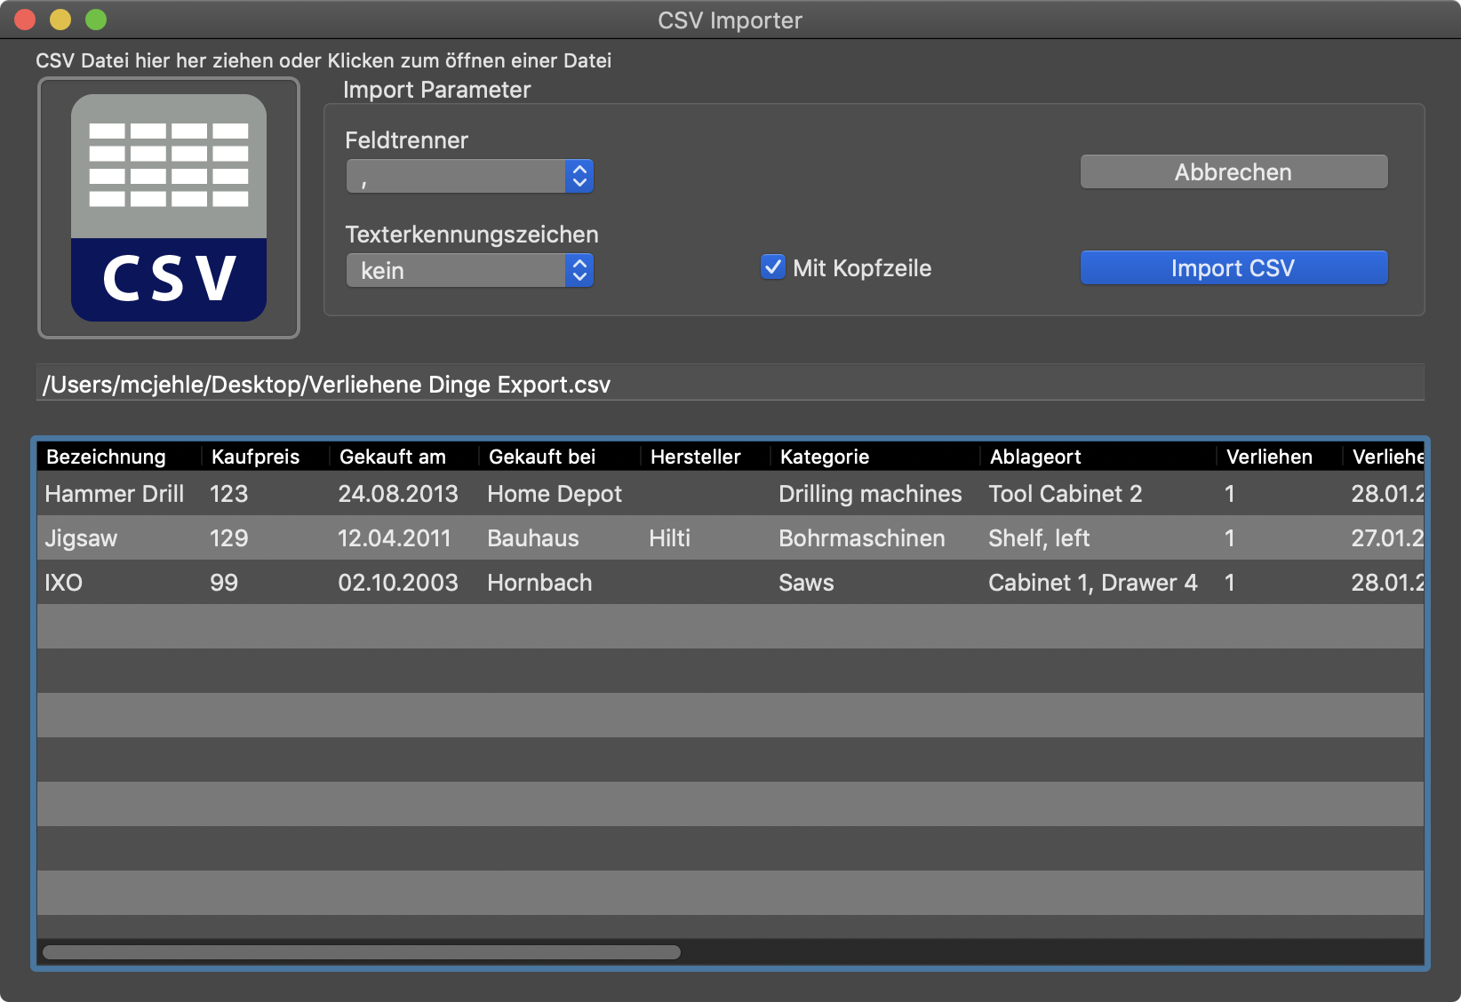Click the CSV file drop zone icon

tap(169, 208)
